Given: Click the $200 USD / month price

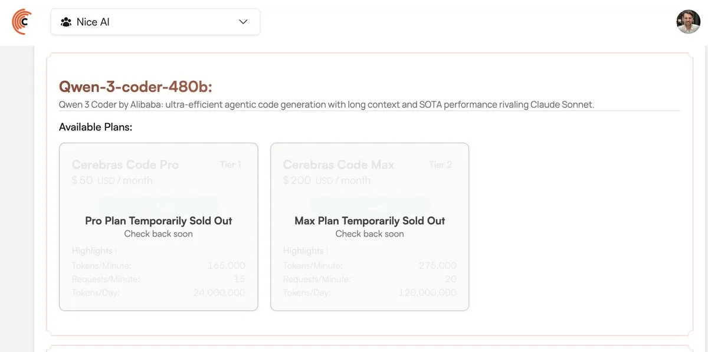Looking at the screenshot, I should point(326,180).
